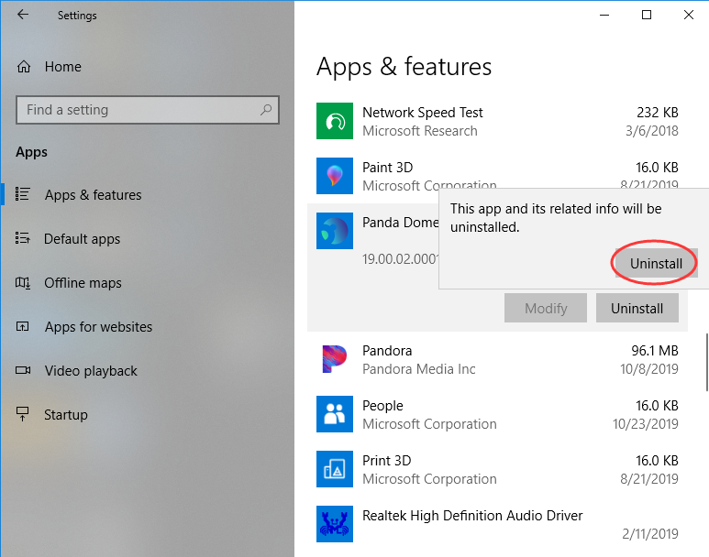Click the 232 KB size value
Image resolution: width=709 pixels, height=557 pixels.
658,112
